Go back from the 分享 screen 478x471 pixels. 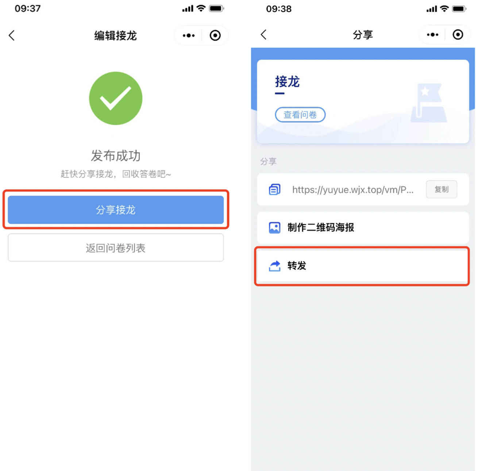264,35
